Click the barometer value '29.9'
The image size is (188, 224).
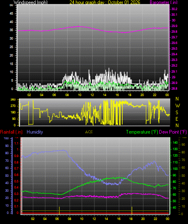pyautogui.click(x=174, y=26)
